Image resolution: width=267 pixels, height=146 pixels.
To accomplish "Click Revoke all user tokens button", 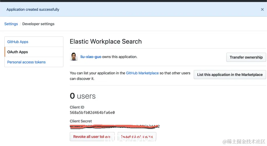I will 92,137.
